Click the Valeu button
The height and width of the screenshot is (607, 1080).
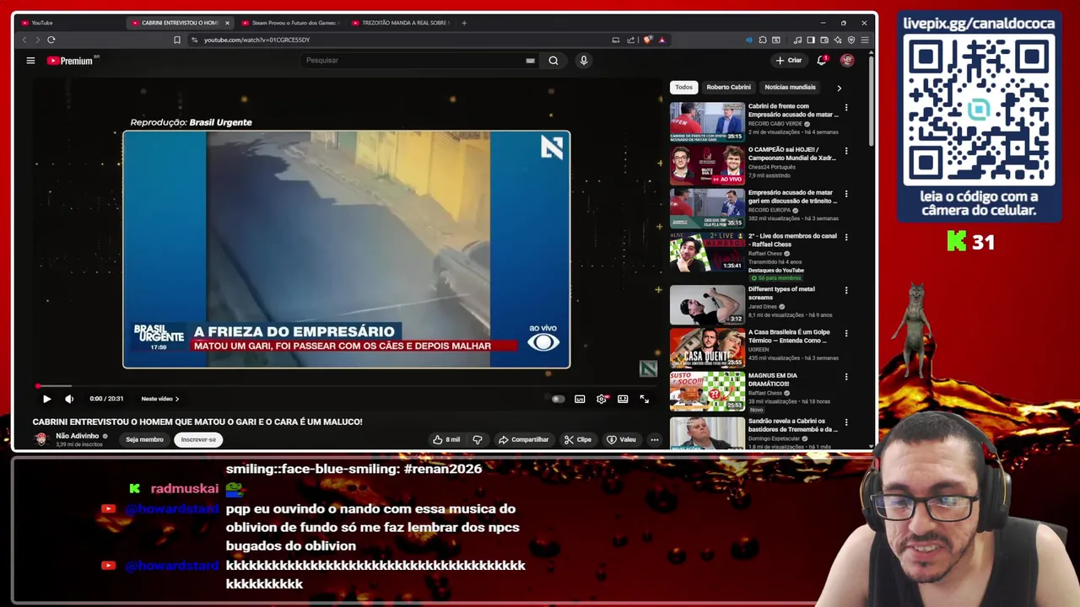(x=621, y=439)
